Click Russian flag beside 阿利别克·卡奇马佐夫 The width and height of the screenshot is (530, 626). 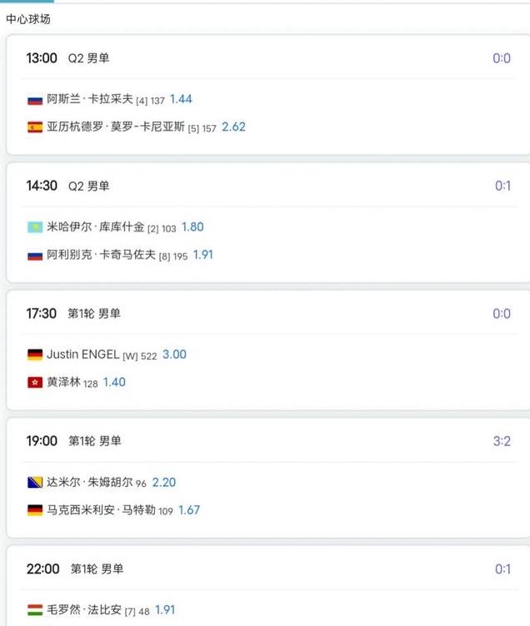35,255
